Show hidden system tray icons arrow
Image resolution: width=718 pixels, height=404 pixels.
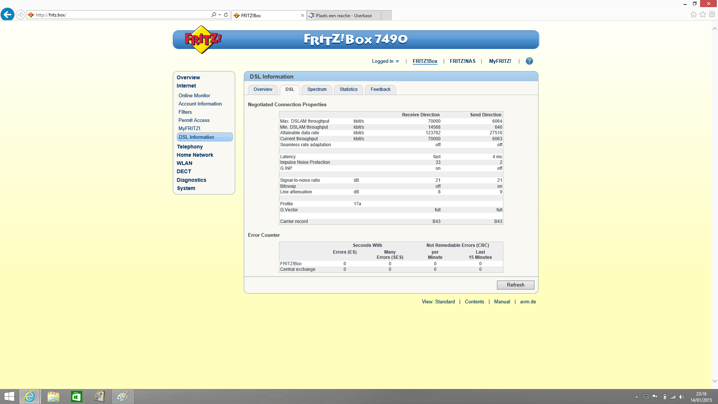(636, 397)
